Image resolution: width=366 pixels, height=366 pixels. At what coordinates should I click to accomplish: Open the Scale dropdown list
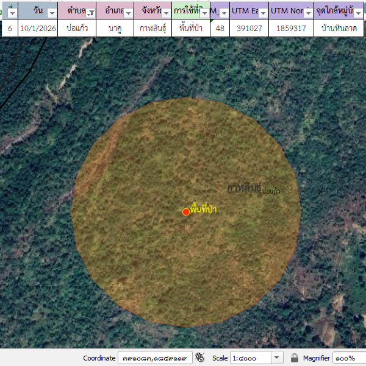click(x=277, y=358)
